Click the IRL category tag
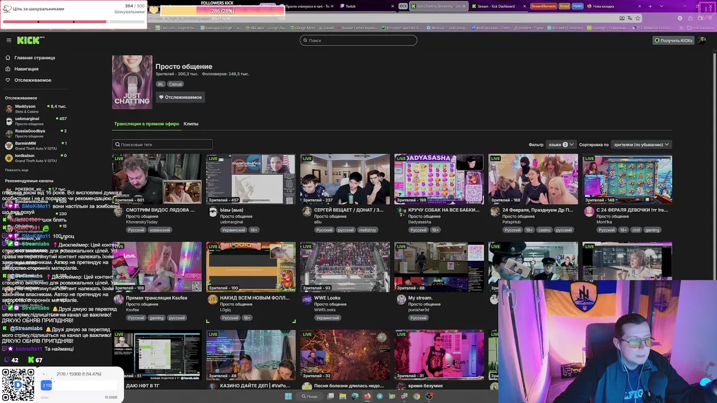The image size is (717, 403). 161,85
